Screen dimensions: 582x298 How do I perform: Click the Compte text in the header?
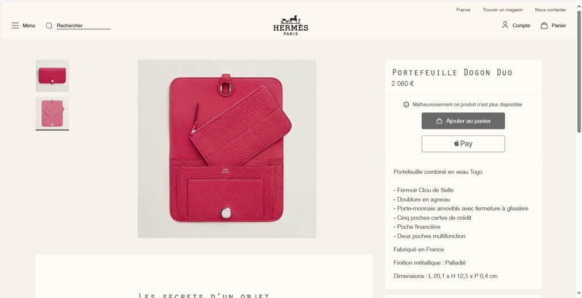click(521, 26)
